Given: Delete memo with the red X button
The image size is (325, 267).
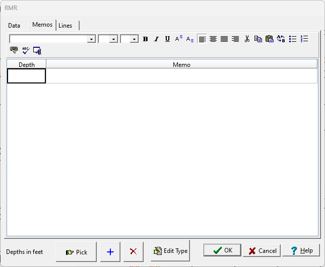Looking at the screenshot, I should pos(133,252).
